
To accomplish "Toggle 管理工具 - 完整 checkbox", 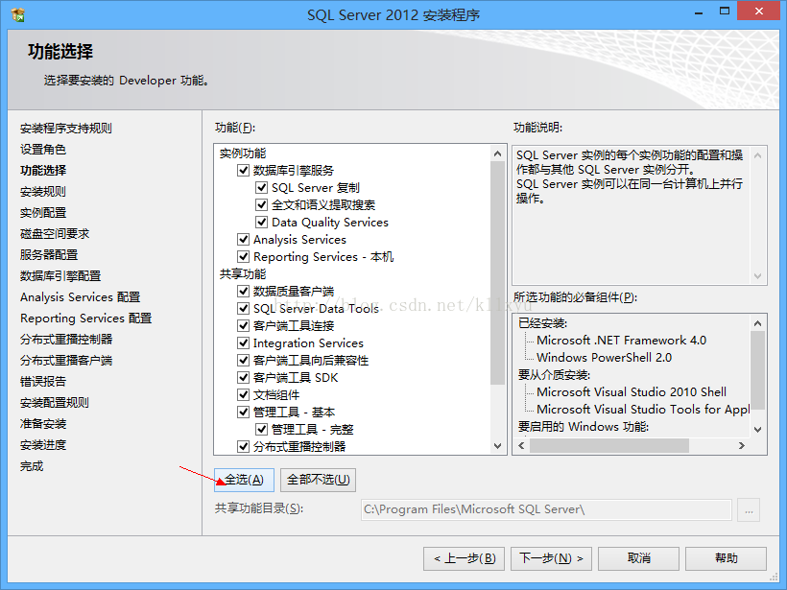I will coord(261,429).
